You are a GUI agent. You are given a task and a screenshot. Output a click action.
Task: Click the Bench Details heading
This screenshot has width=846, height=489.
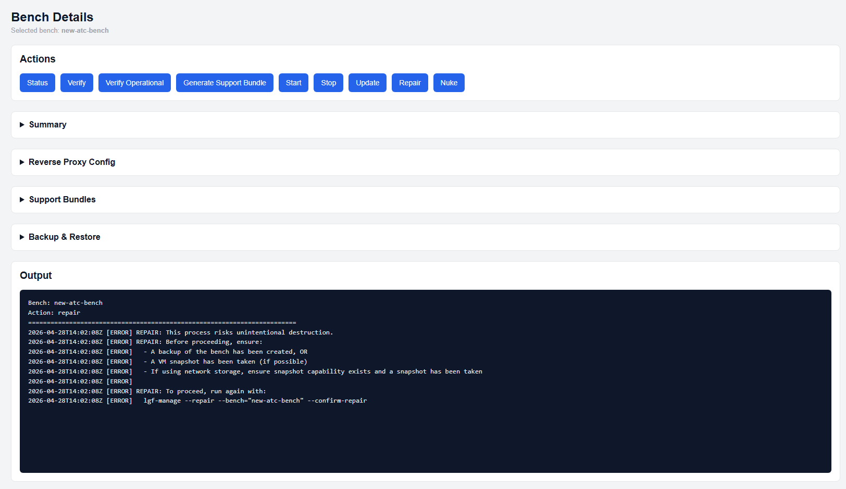point(52,17)
